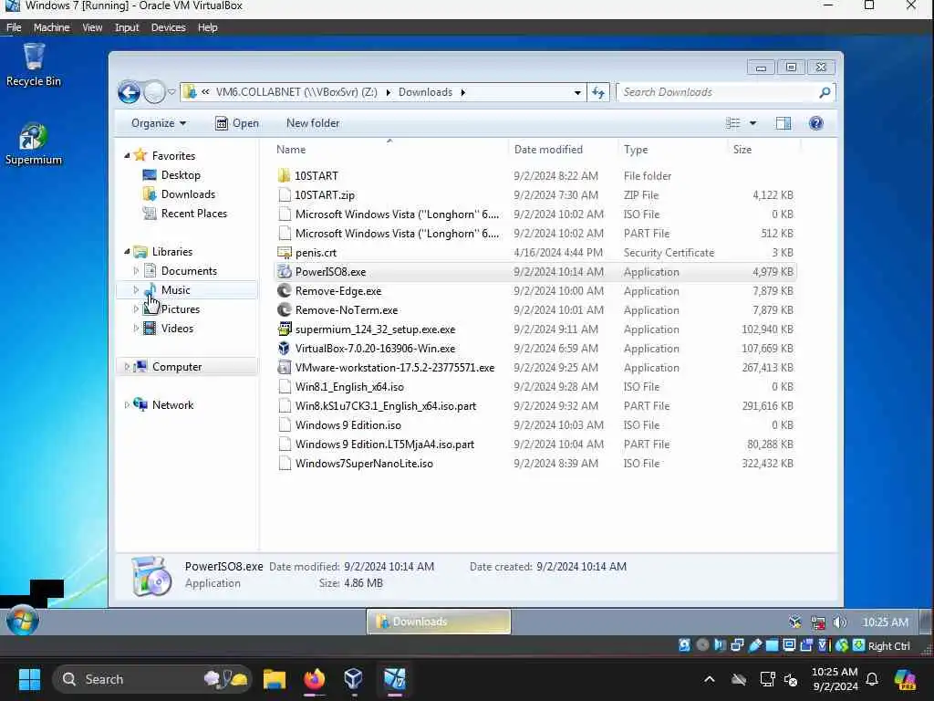
Task: Sort files by Type column header
Action: pos(672,150)
